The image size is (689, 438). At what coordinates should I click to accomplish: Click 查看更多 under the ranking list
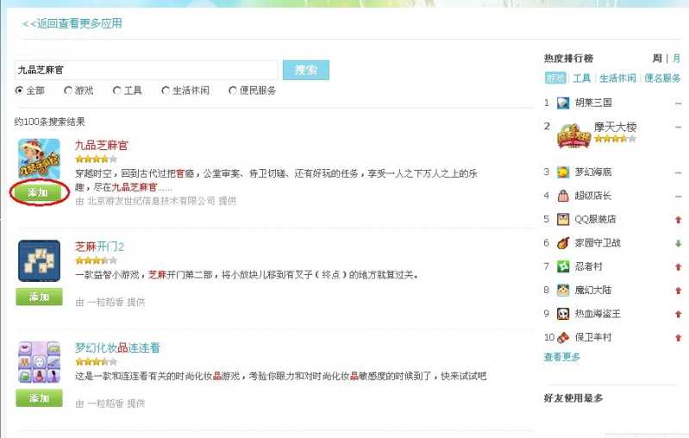click(562, 357)
